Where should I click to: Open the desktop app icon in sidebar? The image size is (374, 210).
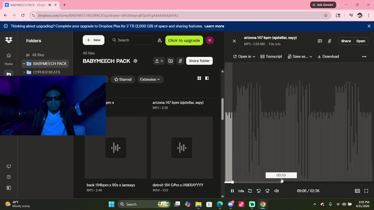[9, 167]
